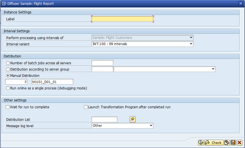
Task: Enable Wait for run to complete checkbox
Action: 7,107
